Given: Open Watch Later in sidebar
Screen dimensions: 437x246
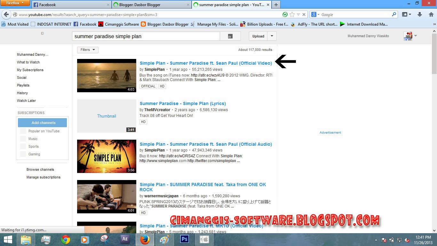Looking at the screenshot, I should tap(26, 101).
